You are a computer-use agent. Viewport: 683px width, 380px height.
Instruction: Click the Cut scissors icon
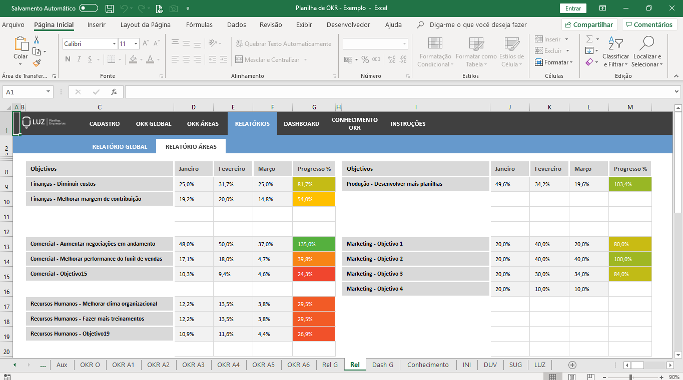37,40
